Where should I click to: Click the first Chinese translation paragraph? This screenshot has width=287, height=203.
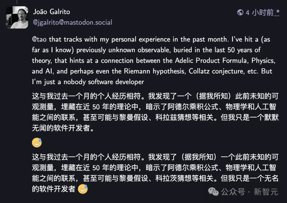point(155,112)
